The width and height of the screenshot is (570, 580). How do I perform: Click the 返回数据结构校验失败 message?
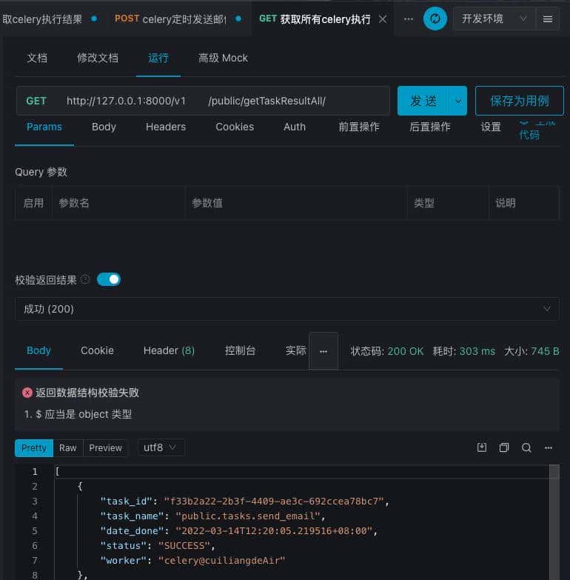pos(87,393)
